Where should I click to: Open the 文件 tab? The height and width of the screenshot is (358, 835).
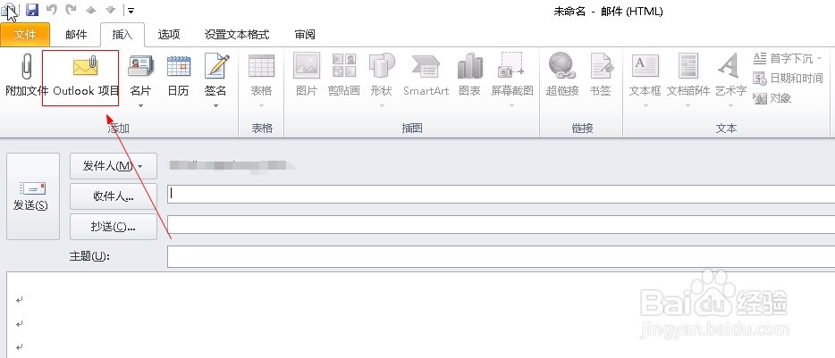(25, 35)
